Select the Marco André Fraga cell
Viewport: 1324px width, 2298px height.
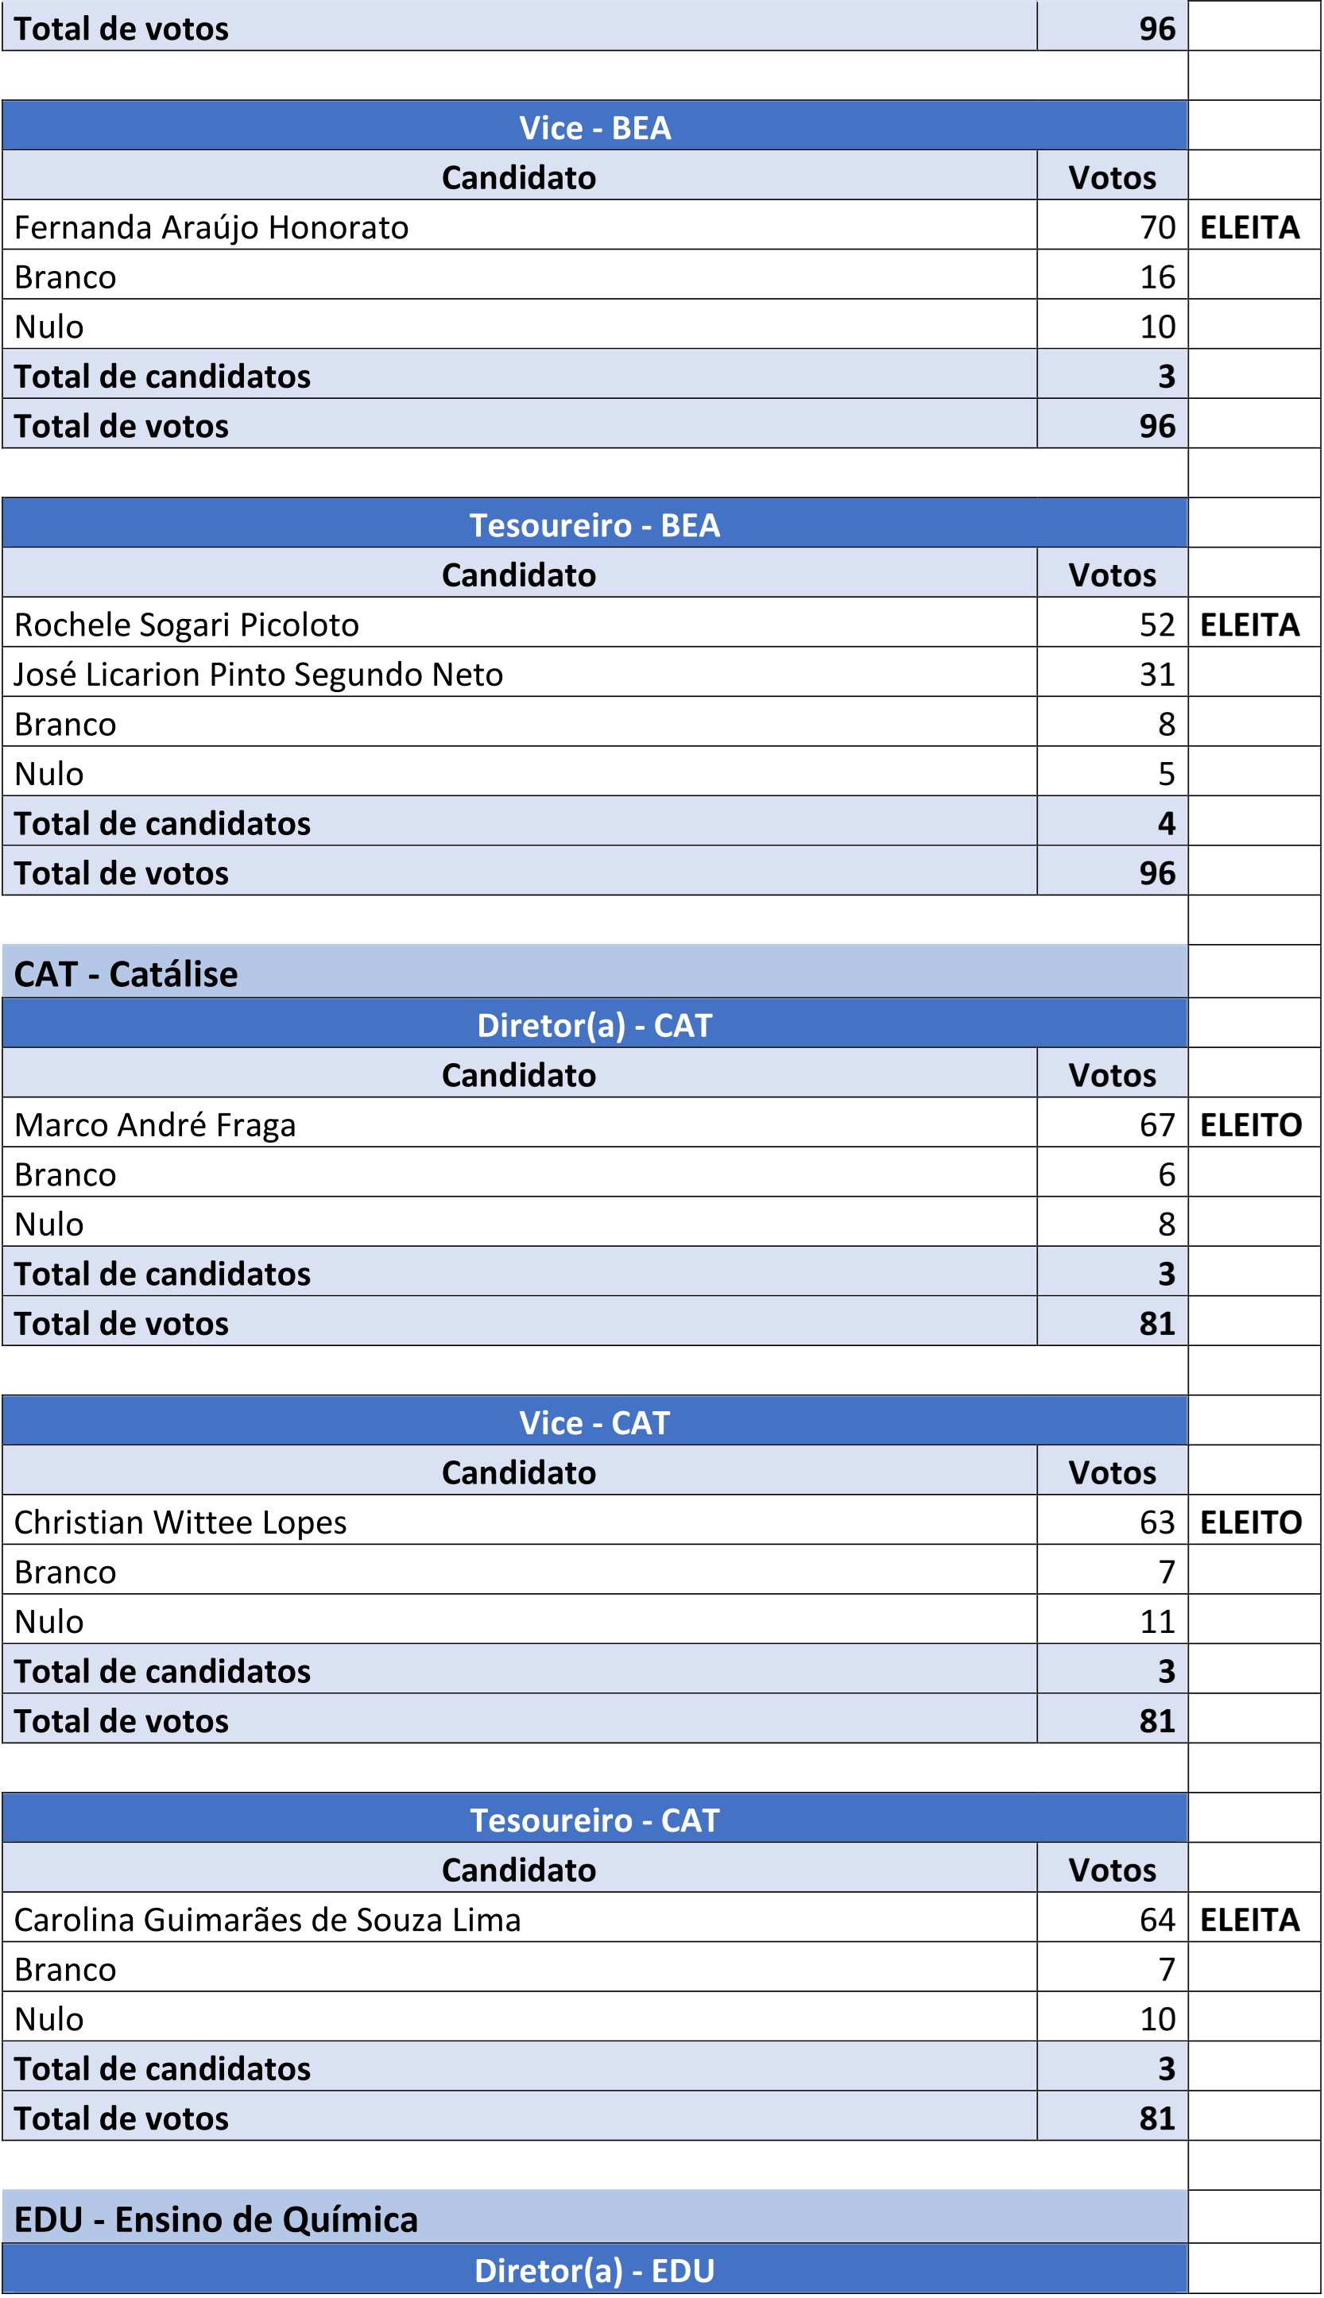click(x=156, y=1124)
